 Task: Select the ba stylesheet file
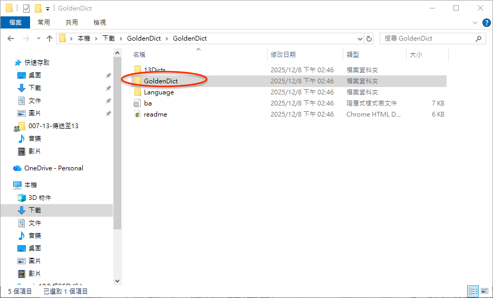point(148,103)
